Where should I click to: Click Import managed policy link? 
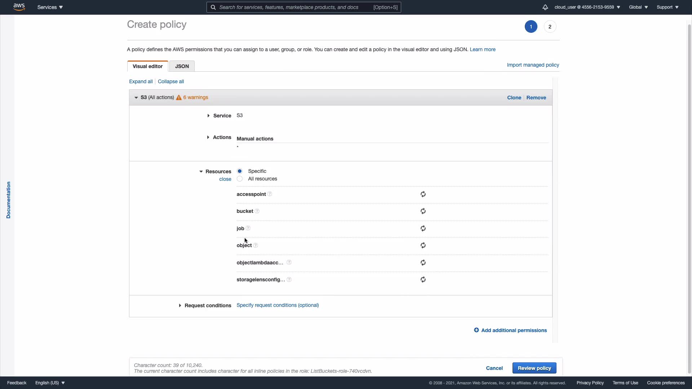tap(533, 65)
